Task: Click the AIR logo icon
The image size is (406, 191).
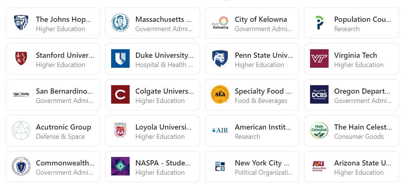Action: pyautogui.click(x=220, y=131)
